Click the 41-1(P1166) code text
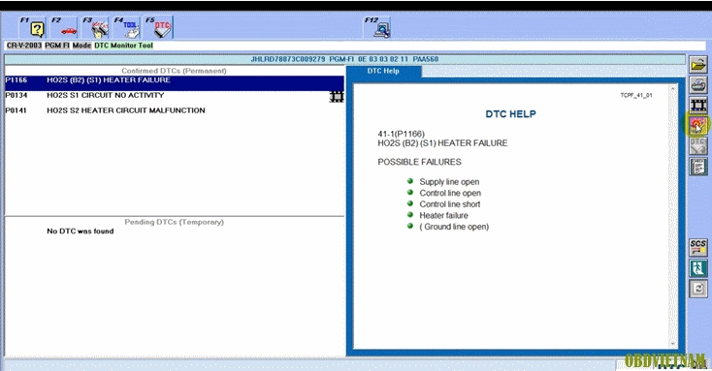 pos(401,134)
